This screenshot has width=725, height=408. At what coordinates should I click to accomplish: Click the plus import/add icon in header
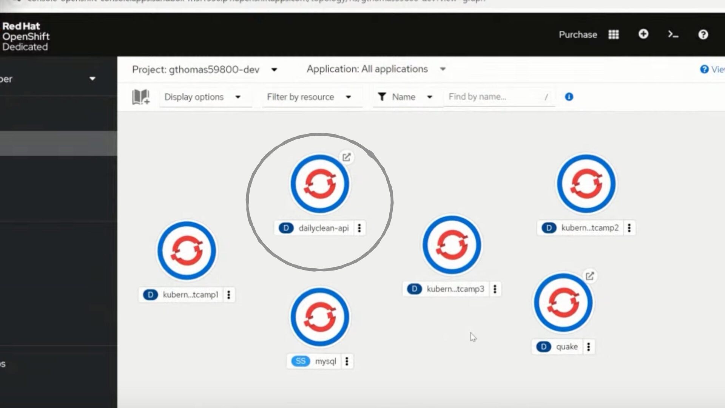coord(643,34)
